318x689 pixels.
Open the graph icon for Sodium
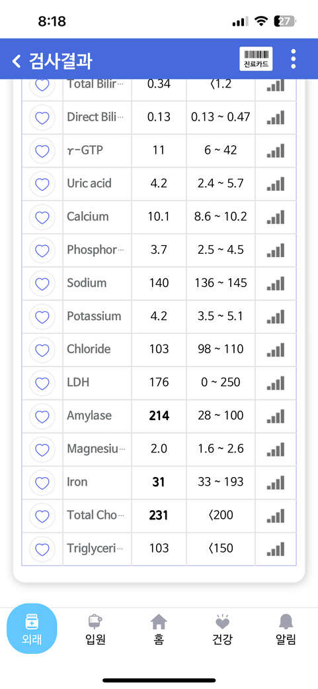tap(276, 283)
